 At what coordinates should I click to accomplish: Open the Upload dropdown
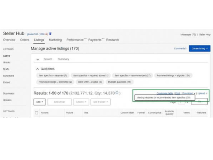[202, 93]
